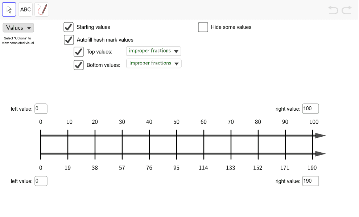359x217 pixels.
Task: Select the Move arrow tool
Action: point(9,9)
